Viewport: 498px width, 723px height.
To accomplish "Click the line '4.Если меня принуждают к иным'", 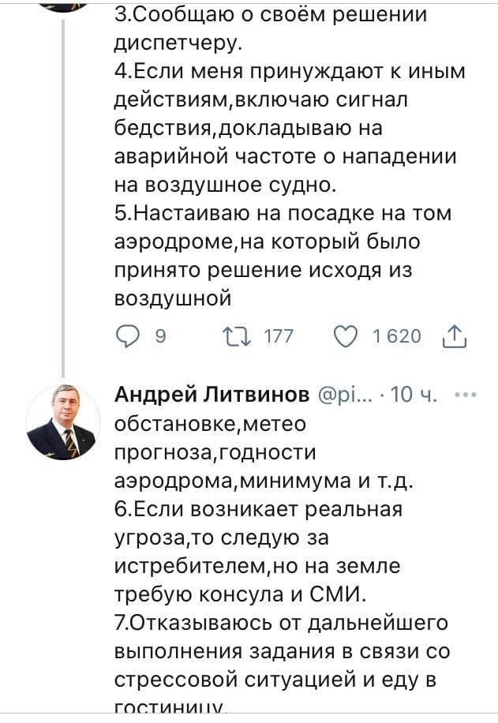I will [x=290, y=72].
